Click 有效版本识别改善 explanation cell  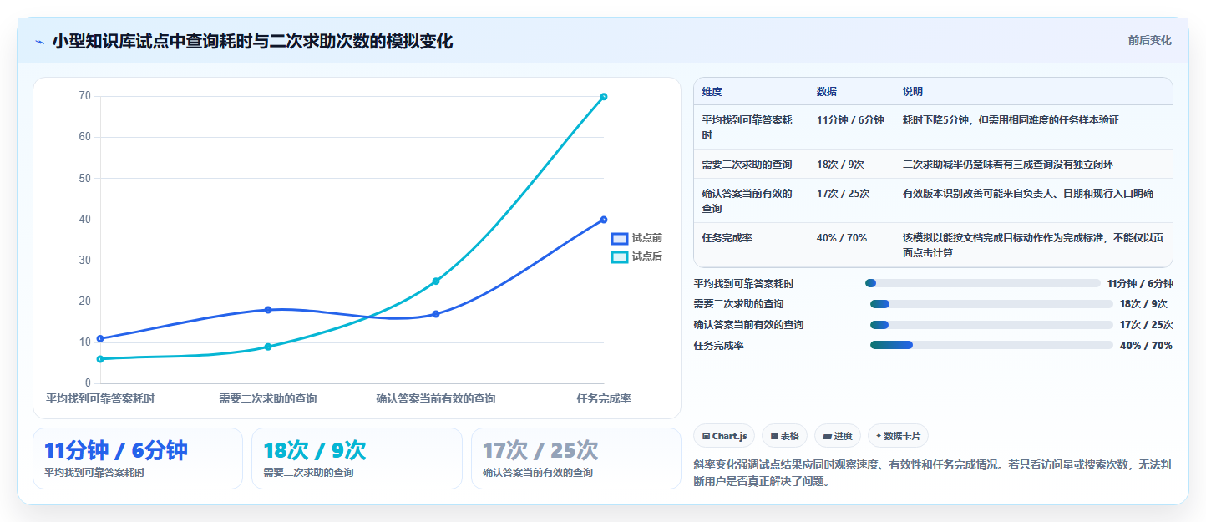pyautogui.click(x=1028, y=194)
